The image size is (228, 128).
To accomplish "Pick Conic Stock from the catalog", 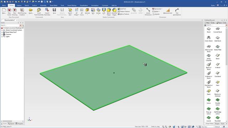I will [x=209, y=39].
